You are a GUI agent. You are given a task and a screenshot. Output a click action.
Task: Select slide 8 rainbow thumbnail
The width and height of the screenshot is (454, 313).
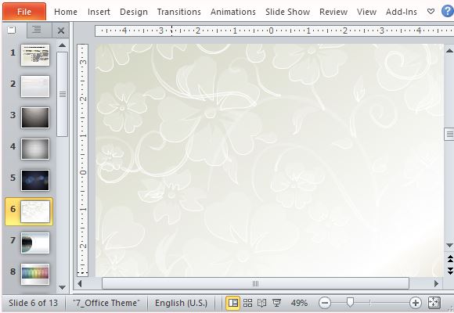35,274
